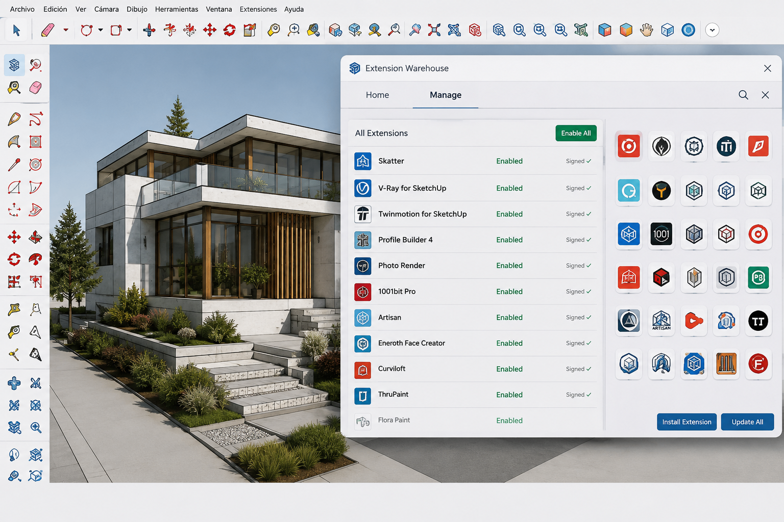Search extensions with the magnifier icon
The width and height of the screenshot is (784, 522).
click(743, 95)
